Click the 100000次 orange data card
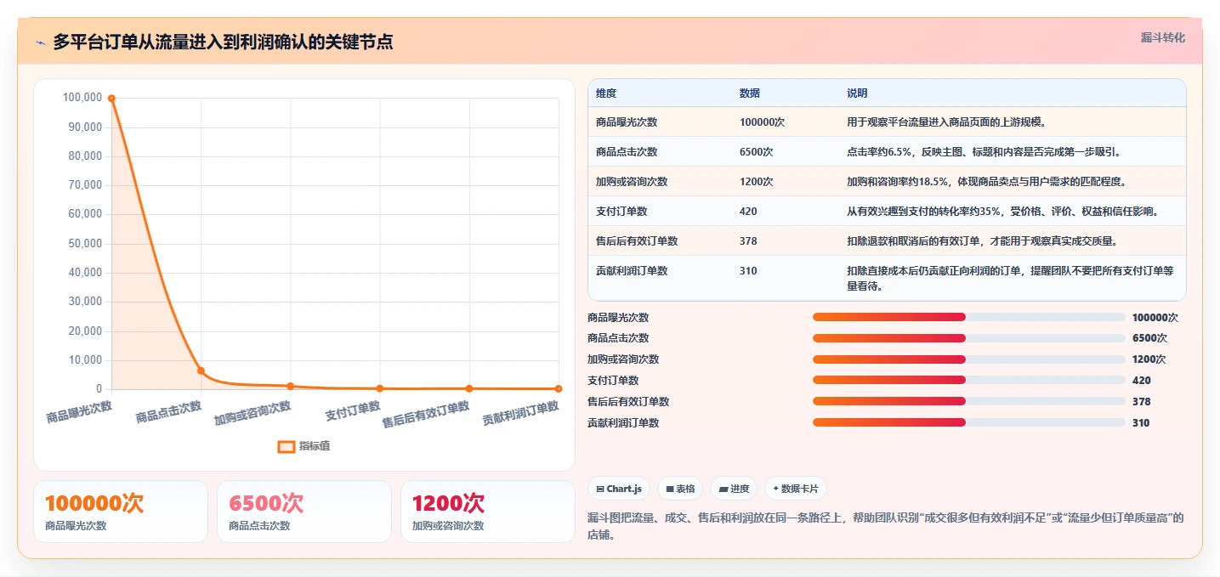The width and height of the screenshot is (1220, 577). (x=121, y=512)
